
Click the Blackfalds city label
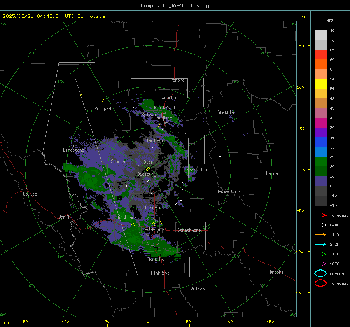[165, 108]
